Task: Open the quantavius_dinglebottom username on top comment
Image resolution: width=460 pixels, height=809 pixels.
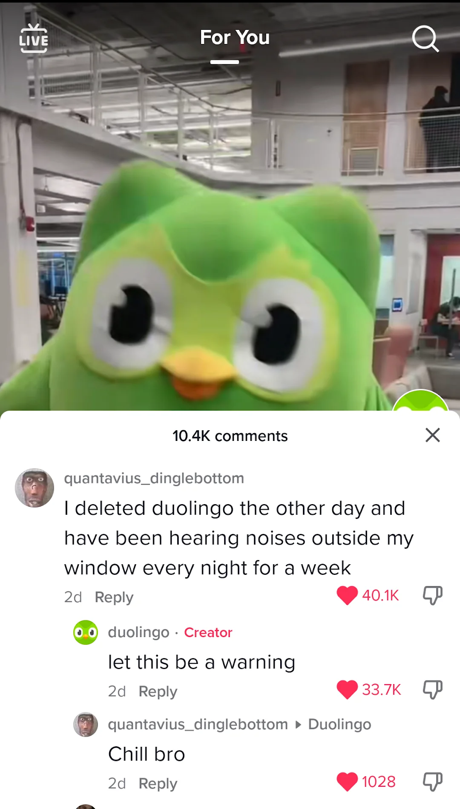Action: tap(154, 478)
